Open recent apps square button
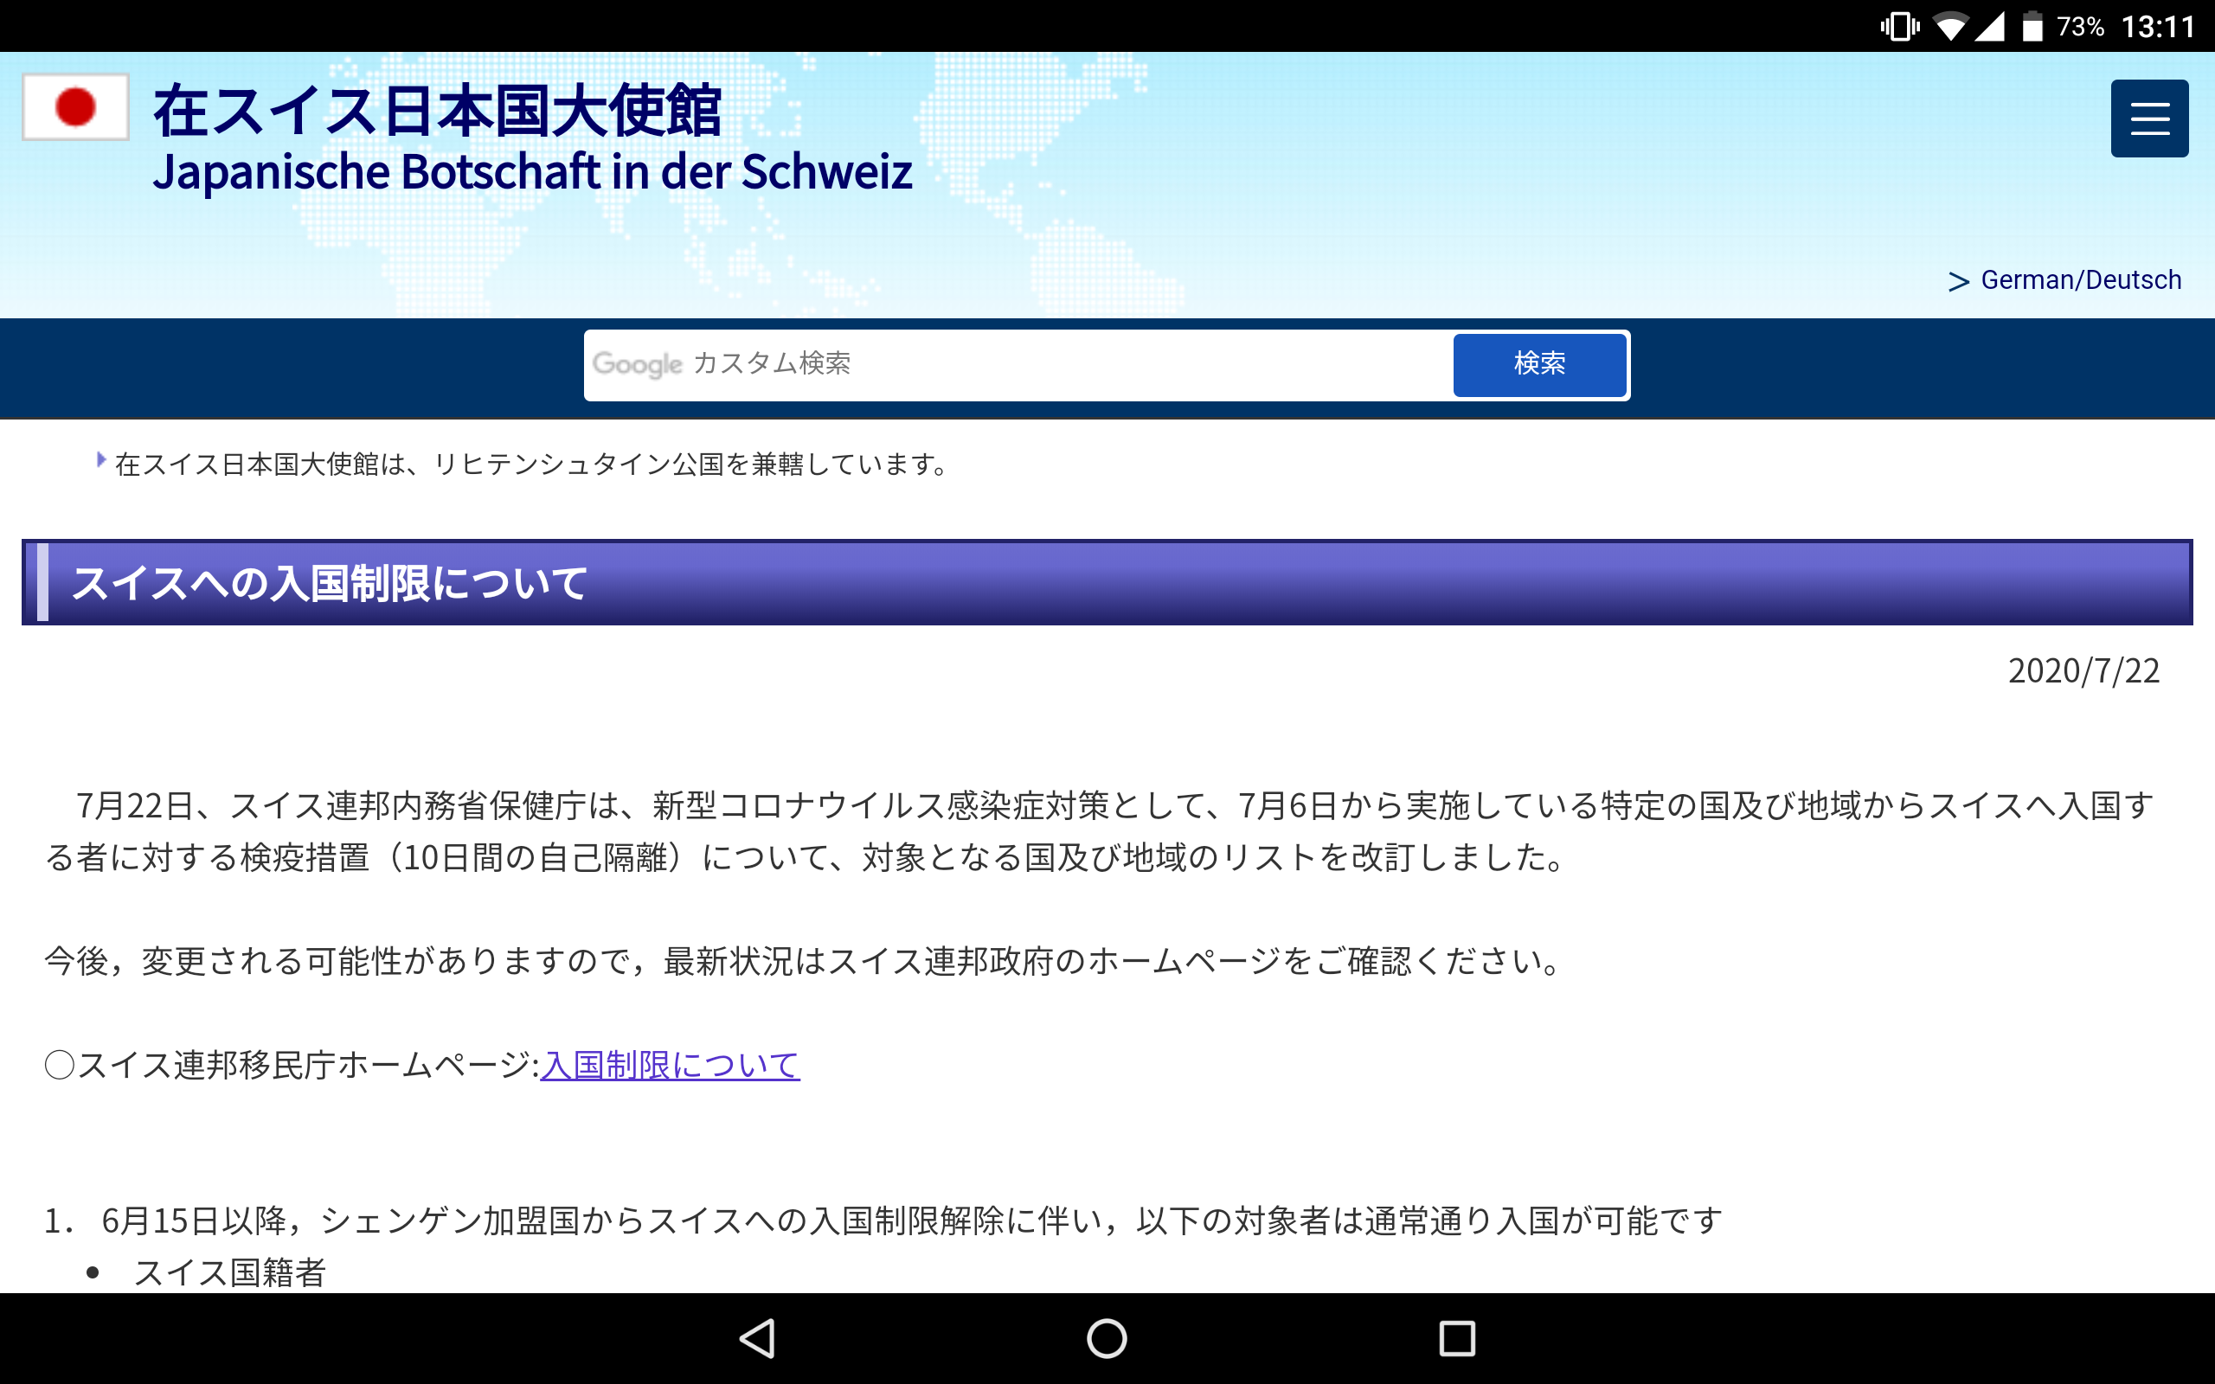 coord(1456,1338)
